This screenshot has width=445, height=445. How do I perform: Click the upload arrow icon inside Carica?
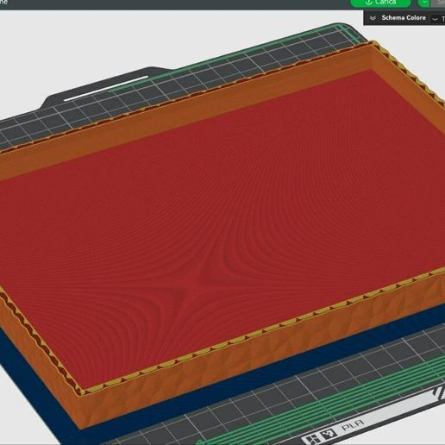point(368,3)
